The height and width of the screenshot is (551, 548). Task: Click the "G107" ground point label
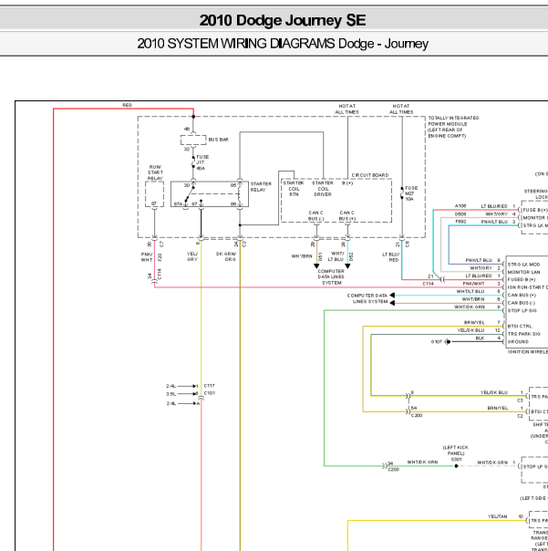436,341
